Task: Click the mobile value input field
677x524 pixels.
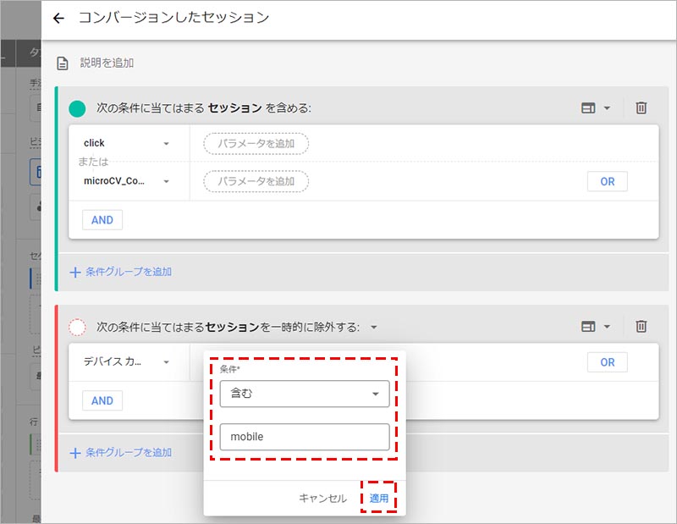Action: click(304, 437)
